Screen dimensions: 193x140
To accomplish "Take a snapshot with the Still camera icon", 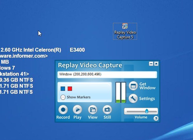I will pos(107,110).
